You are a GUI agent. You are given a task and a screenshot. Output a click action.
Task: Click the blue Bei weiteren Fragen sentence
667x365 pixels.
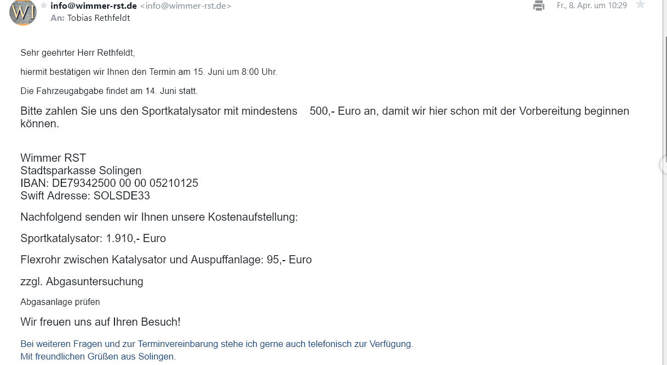[x=216, y=344]
